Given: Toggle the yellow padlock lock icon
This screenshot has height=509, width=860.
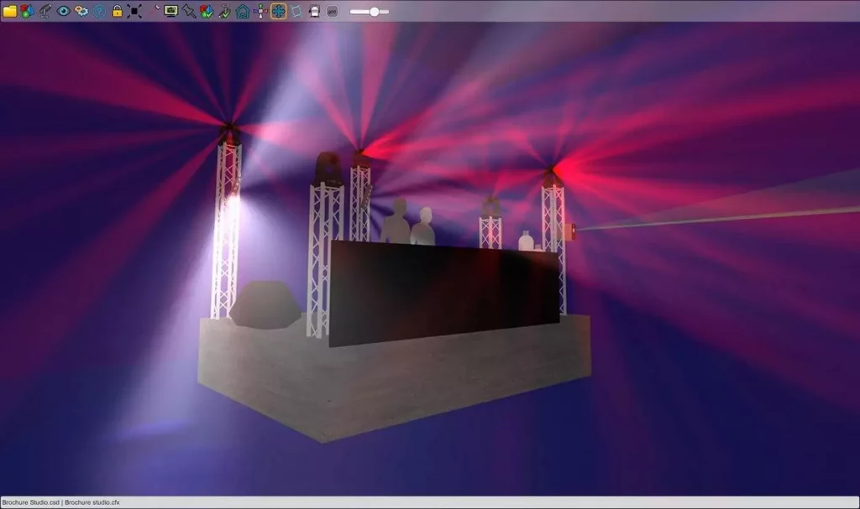Looking at the screenshot, I should coord(117,11).
